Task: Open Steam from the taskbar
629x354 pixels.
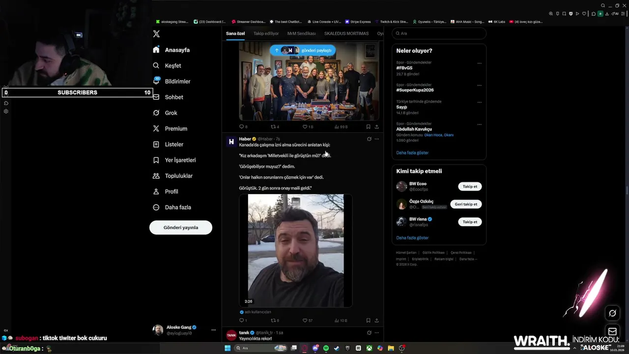Action: tap(337, 348)
